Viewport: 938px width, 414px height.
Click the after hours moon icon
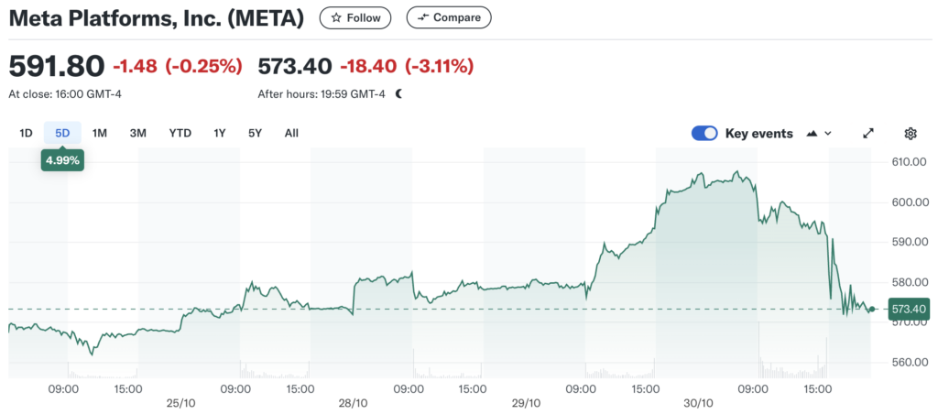[398, 93]
